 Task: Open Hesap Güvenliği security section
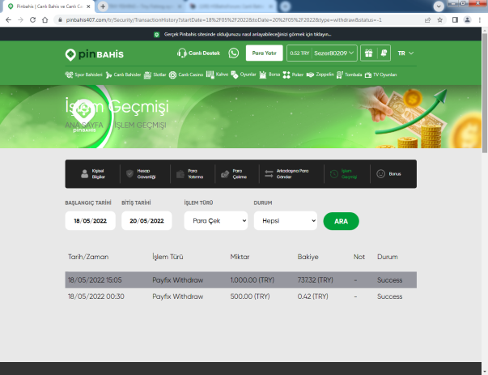tap(139, 173)
